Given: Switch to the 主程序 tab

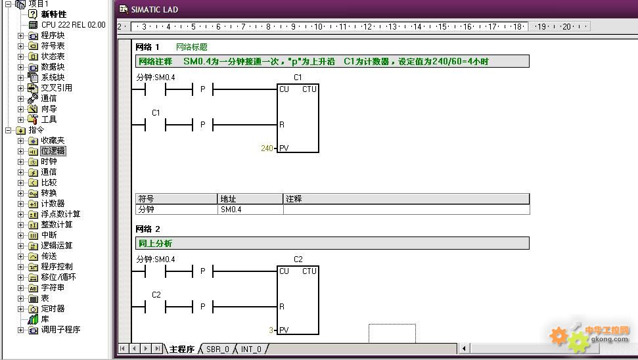Looking at the screenshot, I should (x=181, y=349).
